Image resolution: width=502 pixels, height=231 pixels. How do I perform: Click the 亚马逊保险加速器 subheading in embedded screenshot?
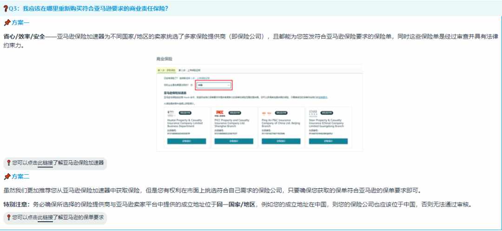coord(175,93)
